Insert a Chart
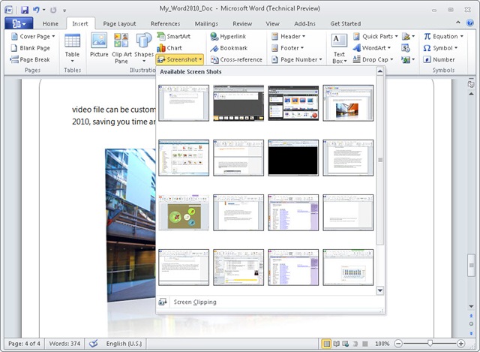This screenshot has width=480, height=352. click(x=169, y=48)
